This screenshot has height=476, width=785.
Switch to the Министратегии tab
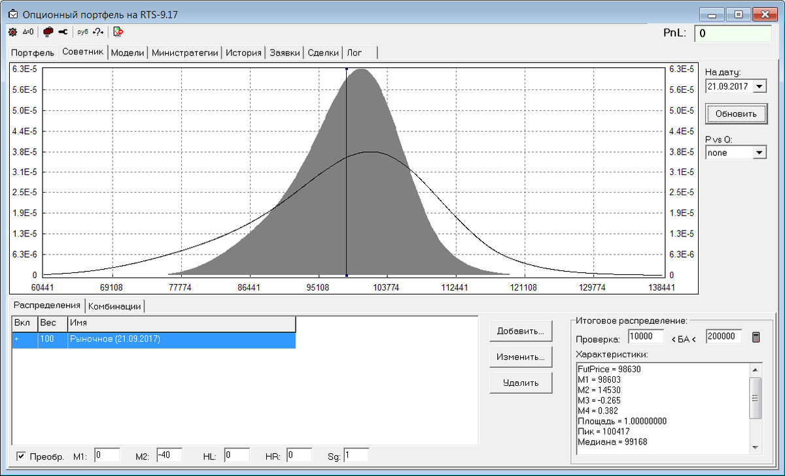(184, 53)
